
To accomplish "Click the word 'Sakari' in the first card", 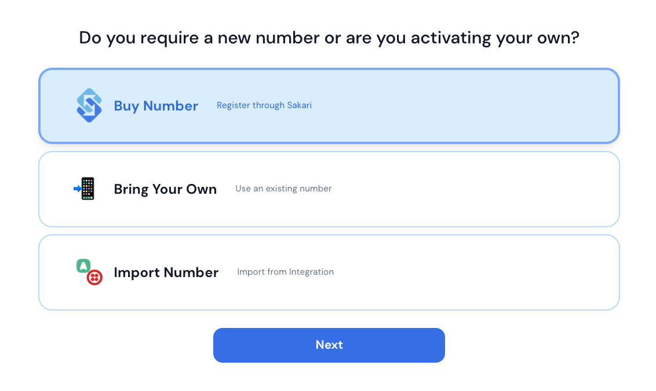I will (x=299, y=105).
